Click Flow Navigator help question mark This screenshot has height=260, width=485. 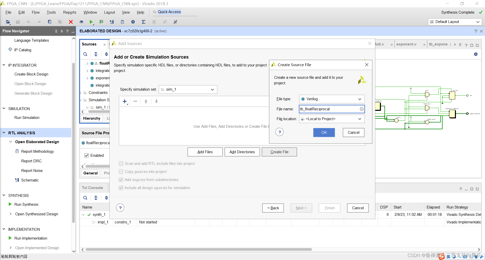tap(67, 31)
